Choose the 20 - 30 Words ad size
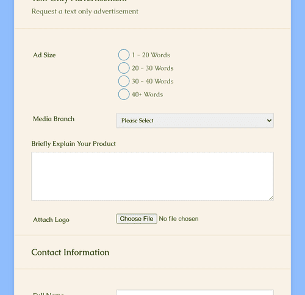Screen dimensions: 305x295 (x=124, y=68)
